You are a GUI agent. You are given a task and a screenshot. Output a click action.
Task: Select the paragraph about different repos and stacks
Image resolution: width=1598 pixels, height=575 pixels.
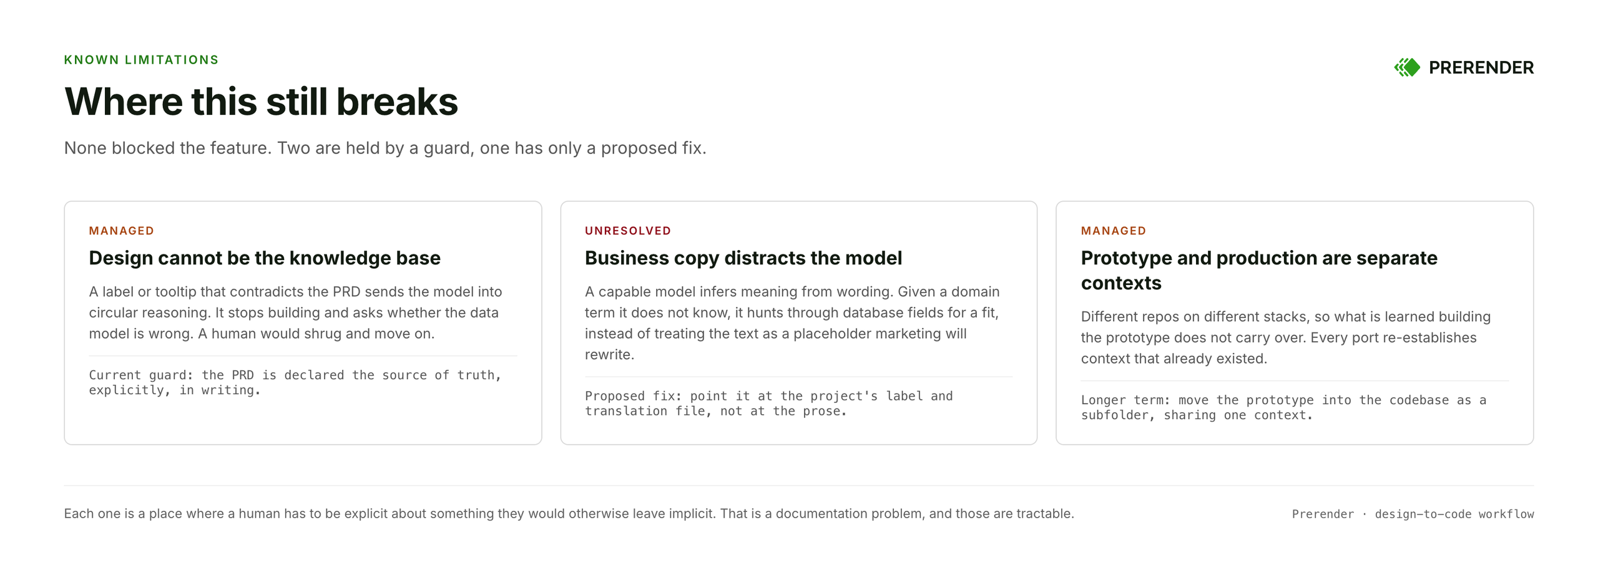(1285, 337)
